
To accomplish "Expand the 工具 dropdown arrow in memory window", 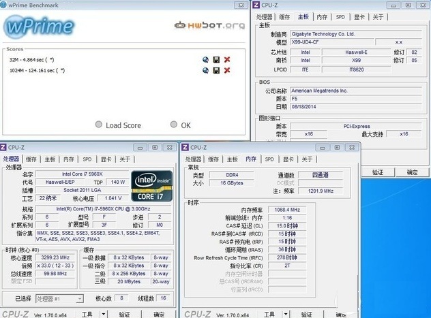I will [286, 314].
